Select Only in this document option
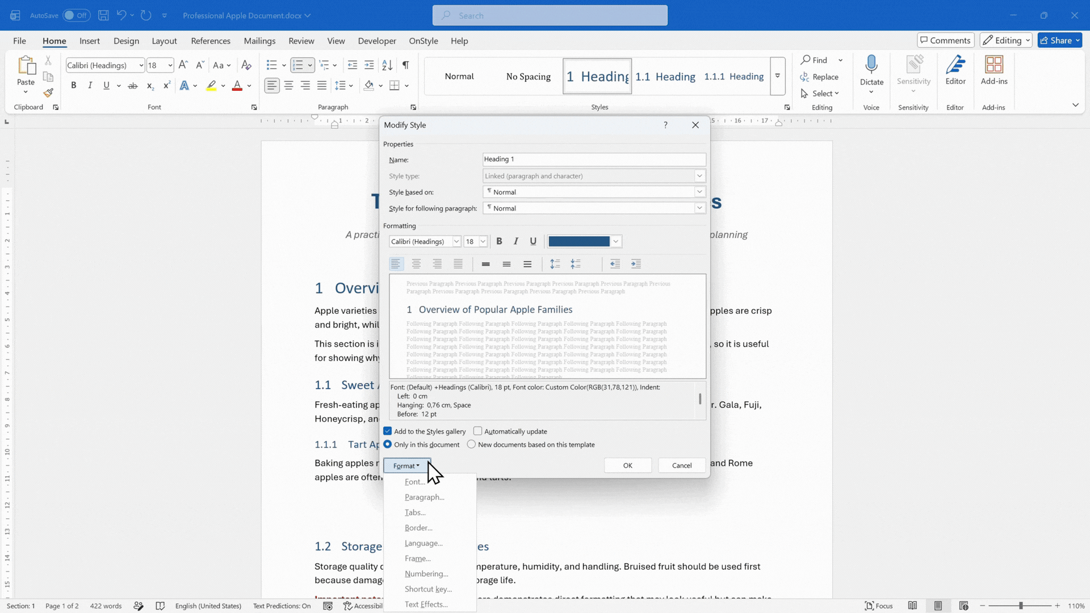The image size is (1090, 613). click(388, 444)
